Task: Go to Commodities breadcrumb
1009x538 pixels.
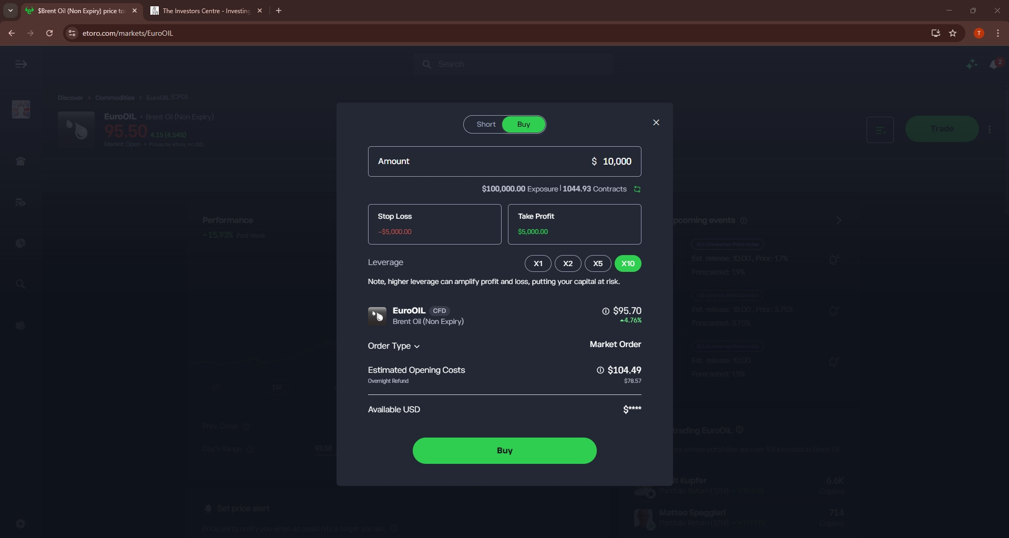Action: pyautogui.click(x=115, y=98)
